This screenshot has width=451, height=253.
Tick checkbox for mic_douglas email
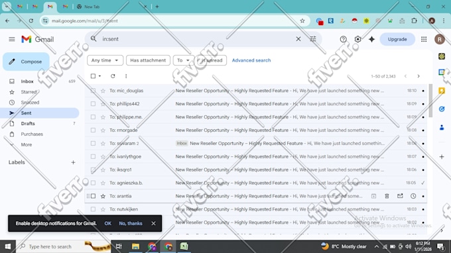click(x=93, y=91)
